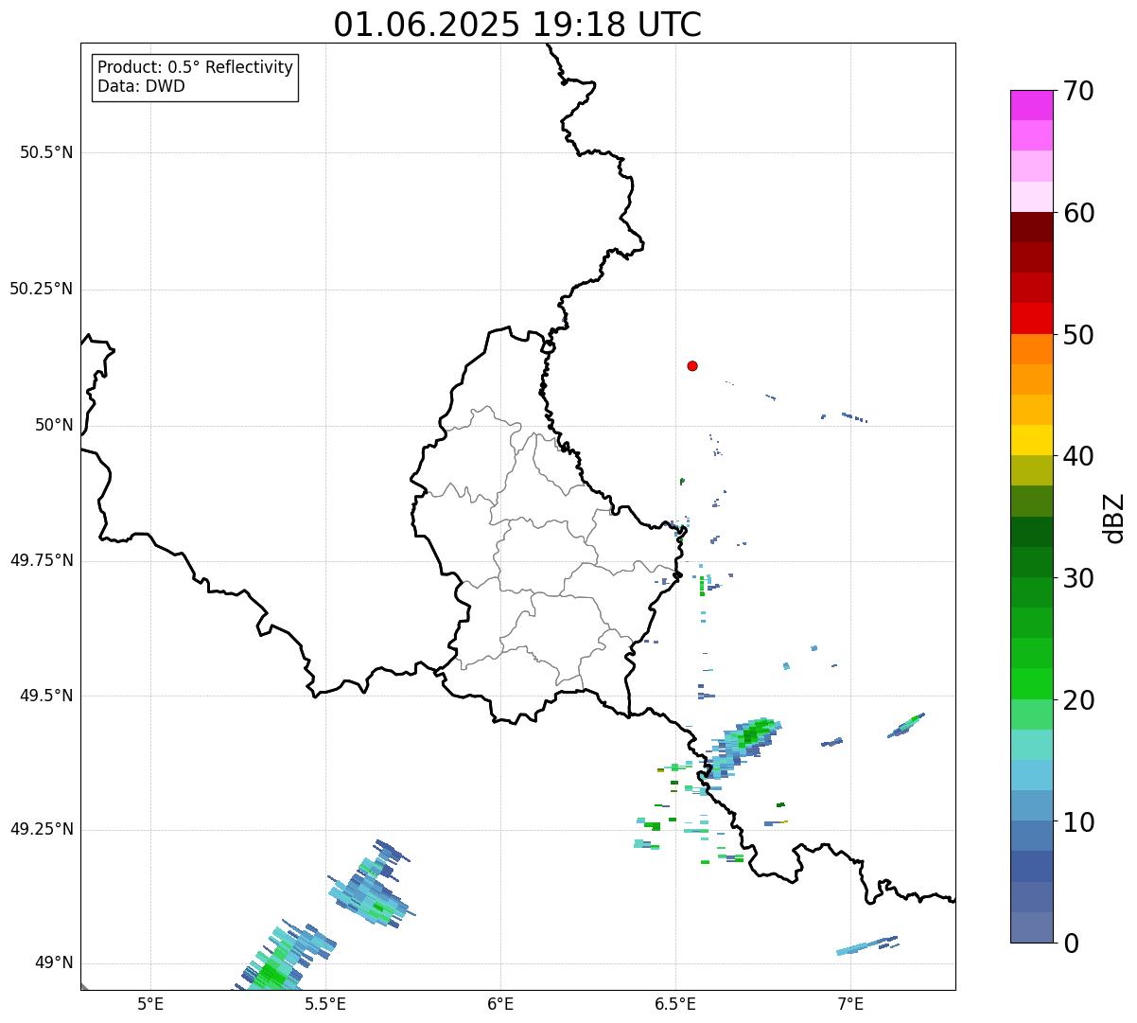This screenshot has height=1023, width=1137.
Task: Click the colorbar tick label 70
Action: pyautogui.click(x=1078, y=92)
